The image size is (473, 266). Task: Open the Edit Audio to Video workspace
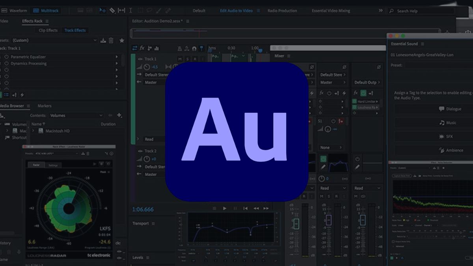point(236,11)
